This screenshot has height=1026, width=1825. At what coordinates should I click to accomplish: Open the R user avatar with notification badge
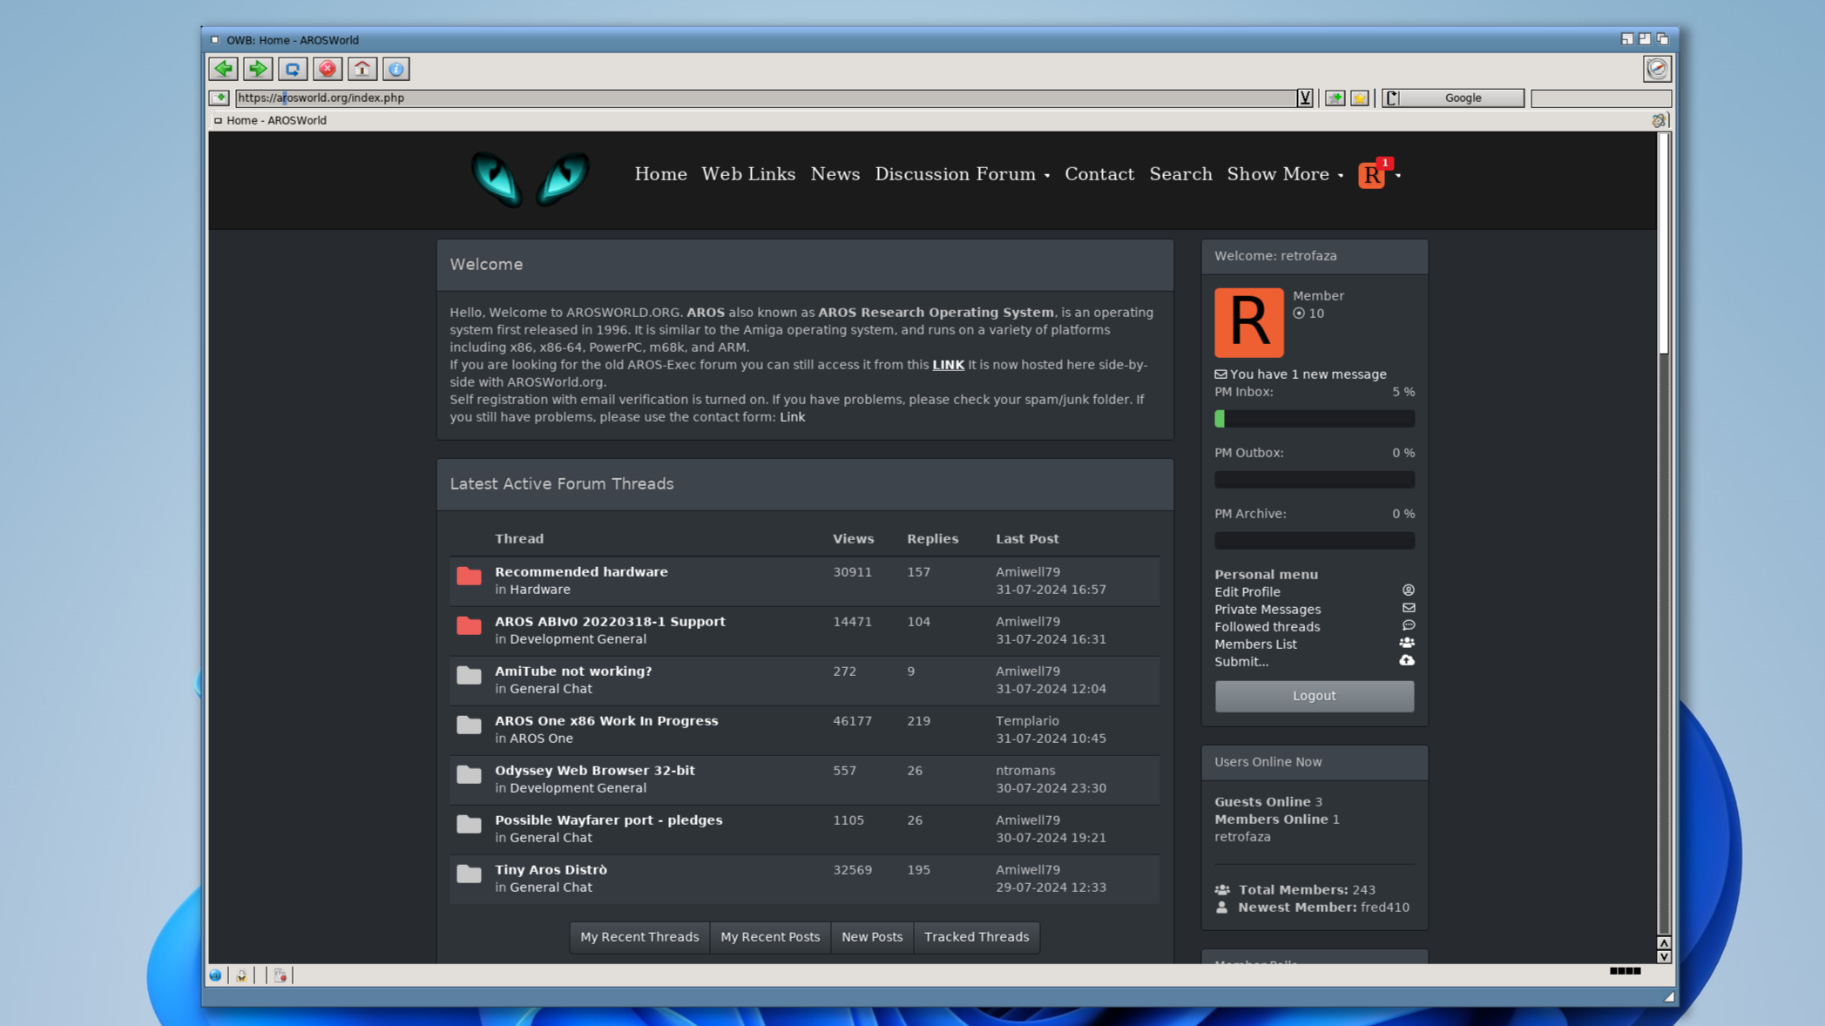tap(1372, 174)
